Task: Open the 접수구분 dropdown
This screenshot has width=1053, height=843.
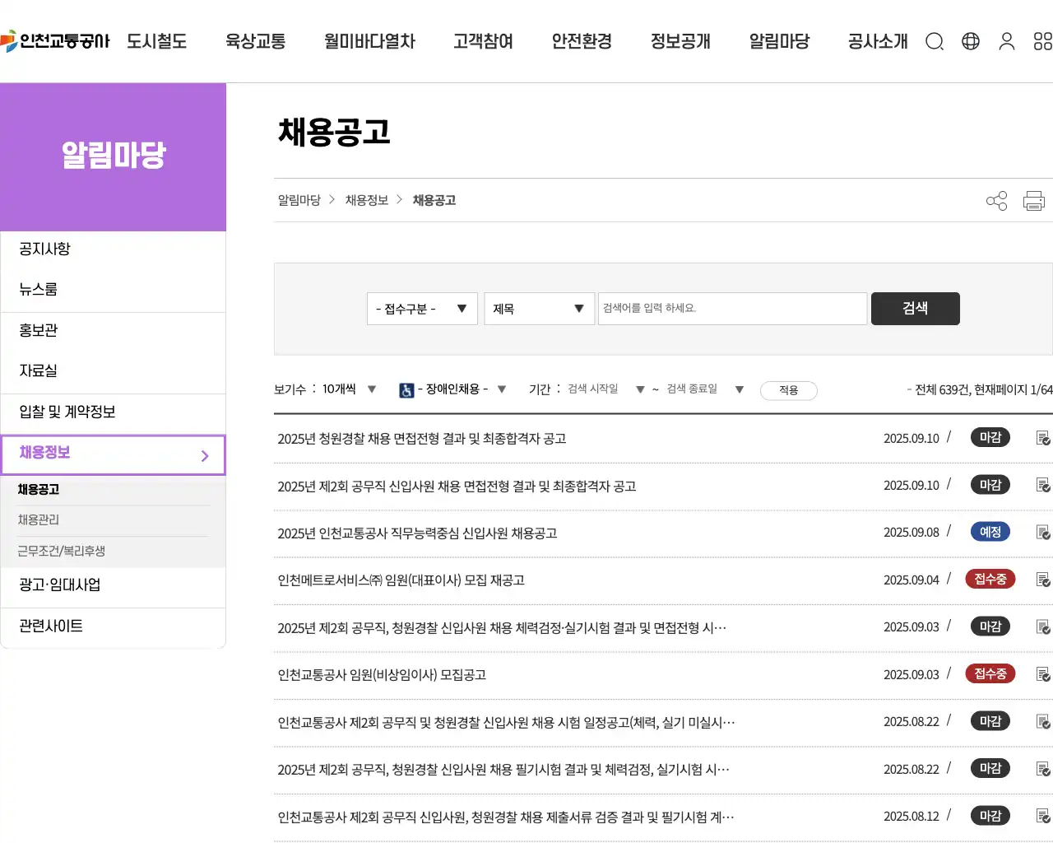Action: (x=422, y=309)
